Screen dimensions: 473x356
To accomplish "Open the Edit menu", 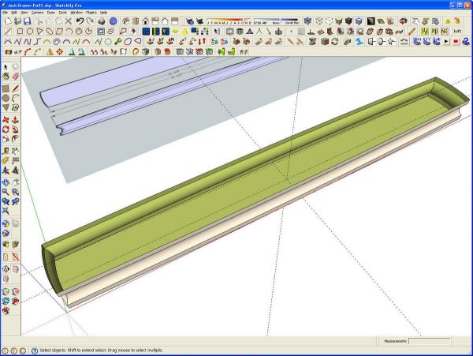I will pyautogui.click(x=14, y=13).
